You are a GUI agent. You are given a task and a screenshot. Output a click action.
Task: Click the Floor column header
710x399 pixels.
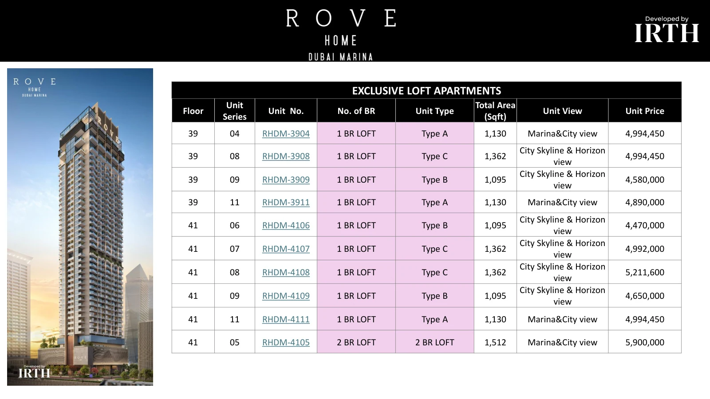pos(193,111)
